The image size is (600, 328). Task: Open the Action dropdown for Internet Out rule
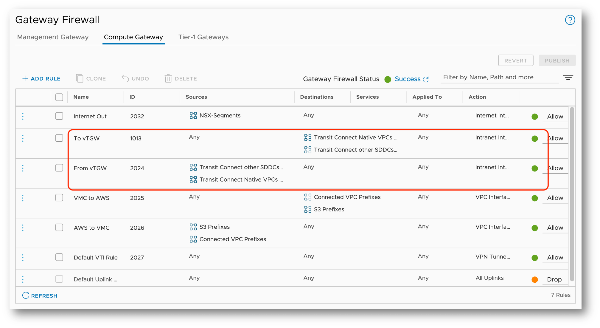[x=555, y=117]
